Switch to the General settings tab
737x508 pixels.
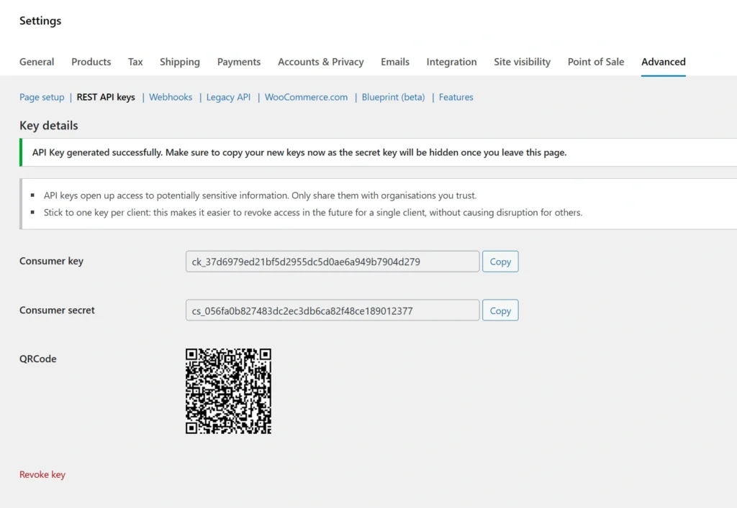click(37, 62)
